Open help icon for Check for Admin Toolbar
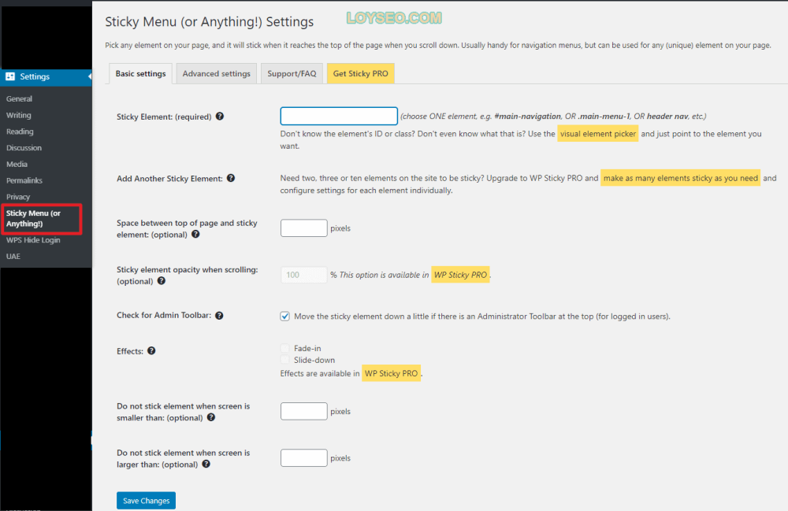 (219, 315)
